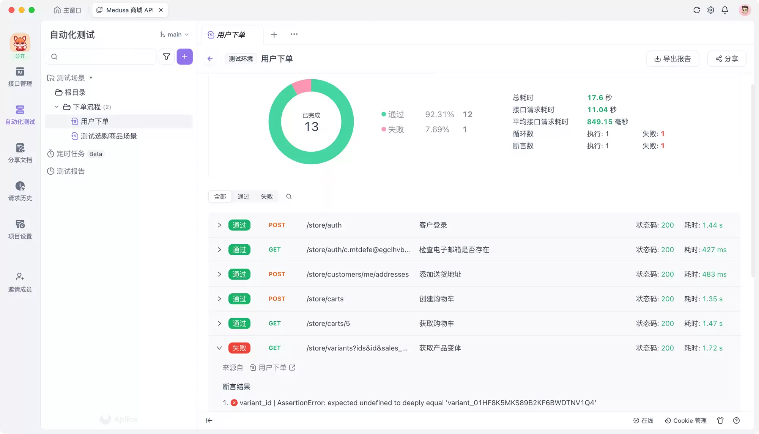Screen dimensions: 759x434
Task: Click the 在线 status indicator
Action: coord(643,420)
